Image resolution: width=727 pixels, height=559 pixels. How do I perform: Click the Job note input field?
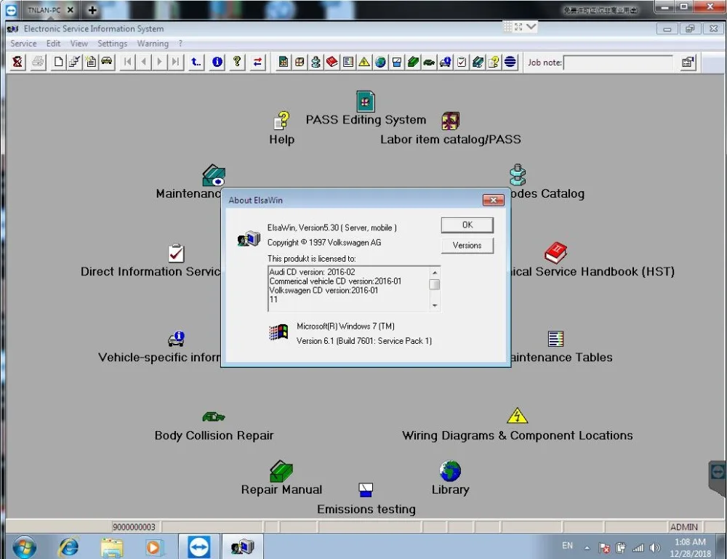[x=618, y=63]
